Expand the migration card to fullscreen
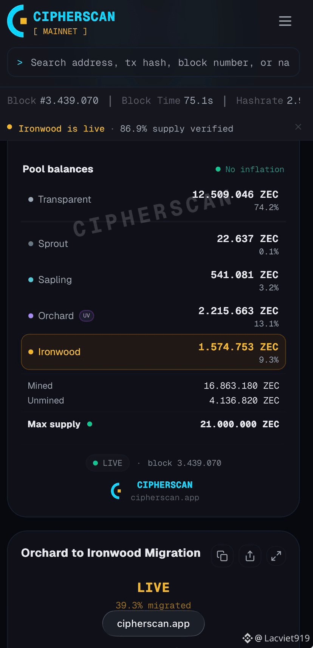313x648 pixels. [x=276, y=556]
